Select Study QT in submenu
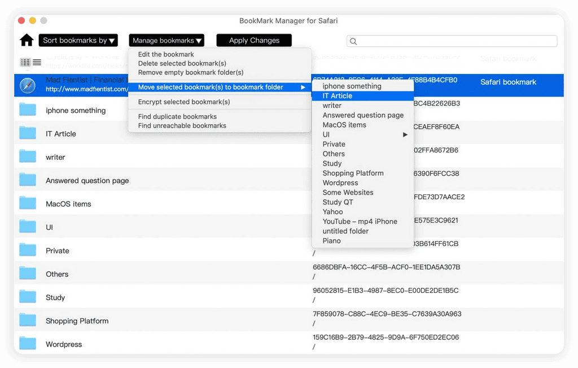The width and height of the screenshot is (578, 368). pyautogui.click(x=363, y=202)
